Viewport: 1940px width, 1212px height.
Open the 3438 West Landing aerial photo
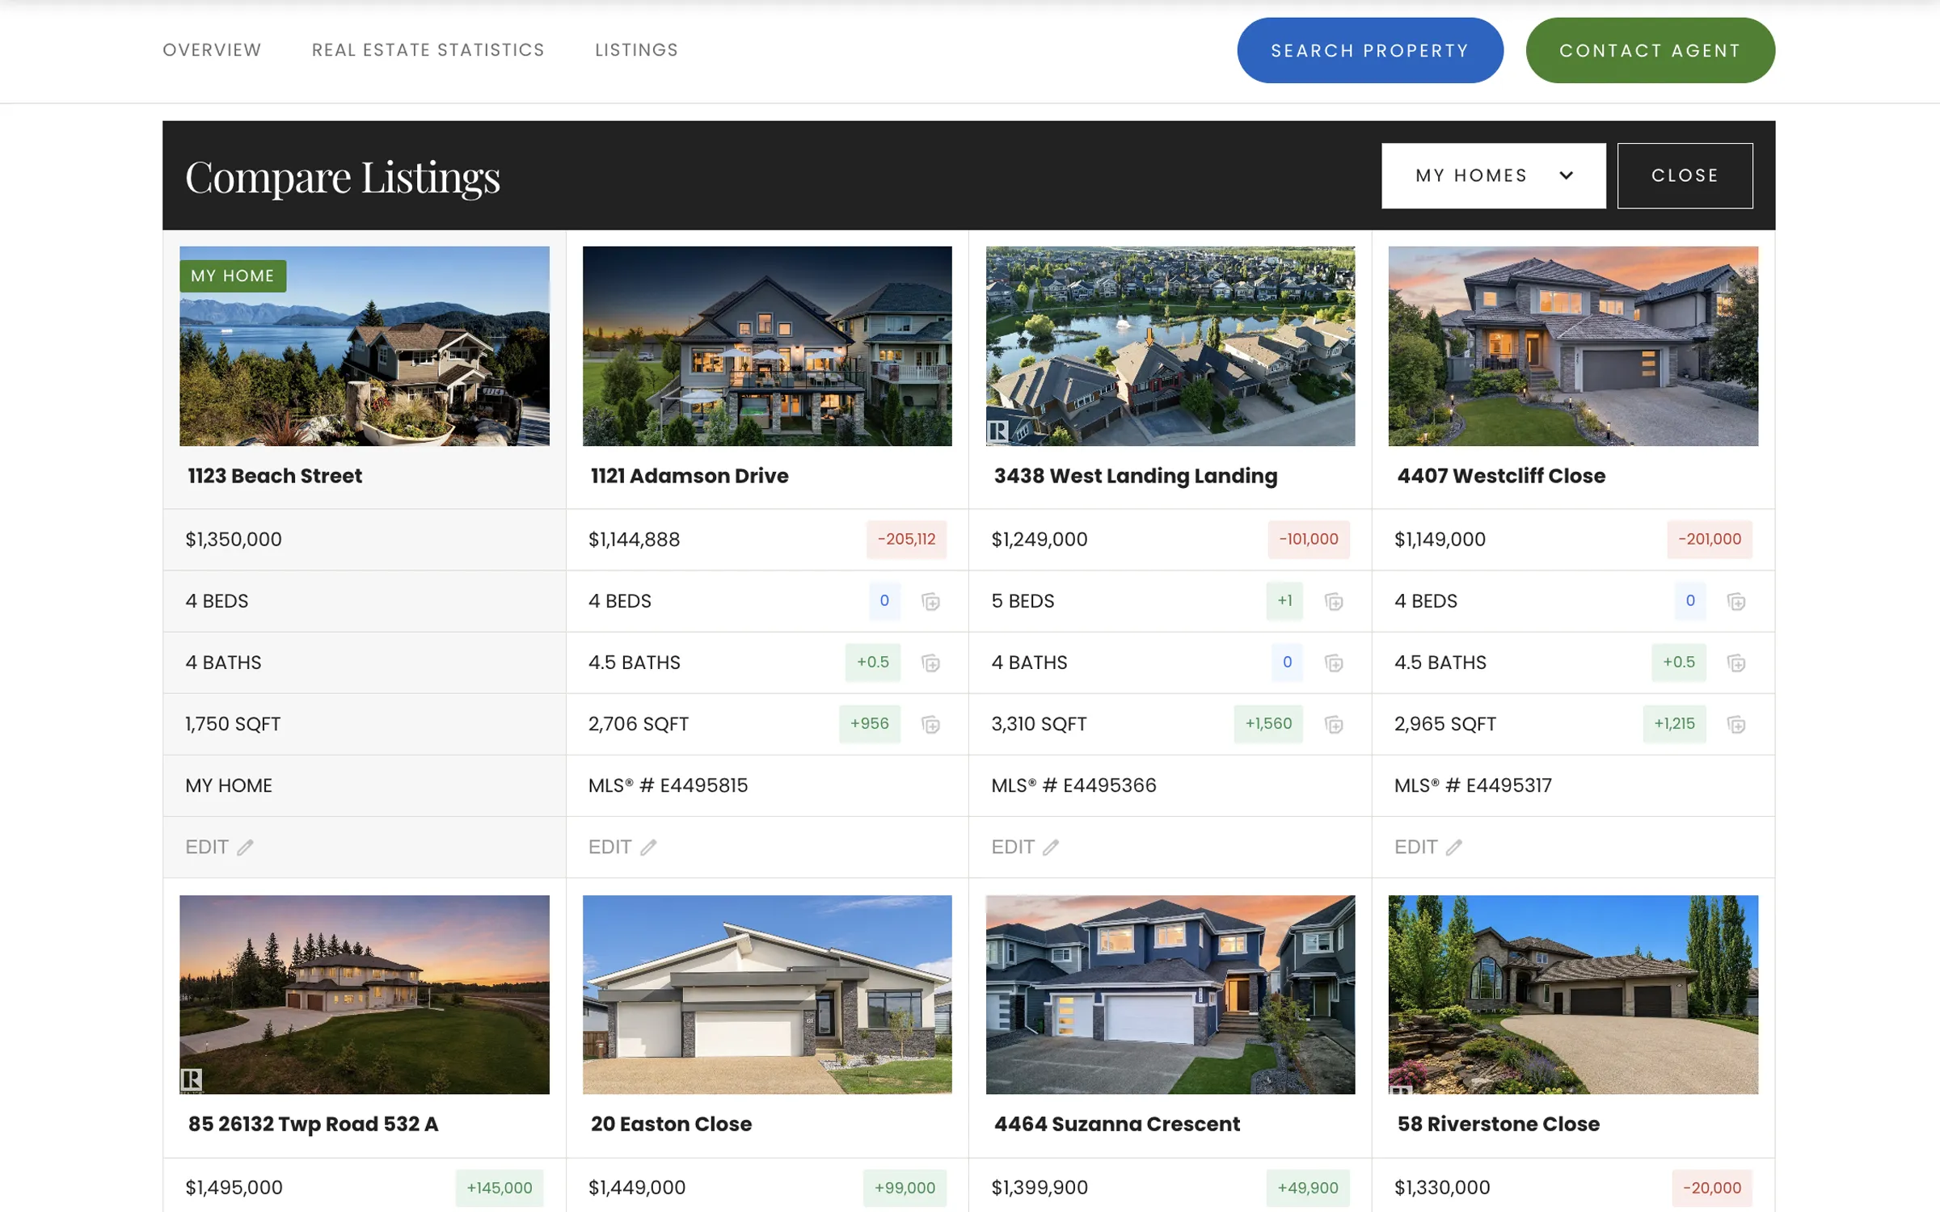(x=1170, y=346)
